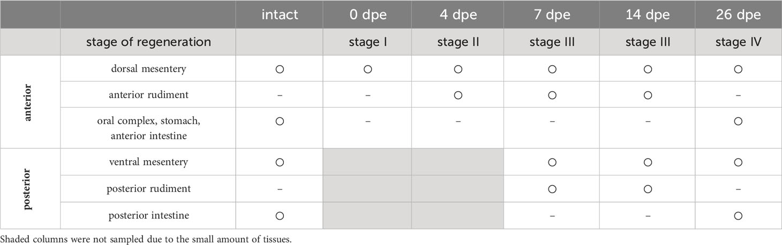Click the vertical 'posterior' group label

29,188
